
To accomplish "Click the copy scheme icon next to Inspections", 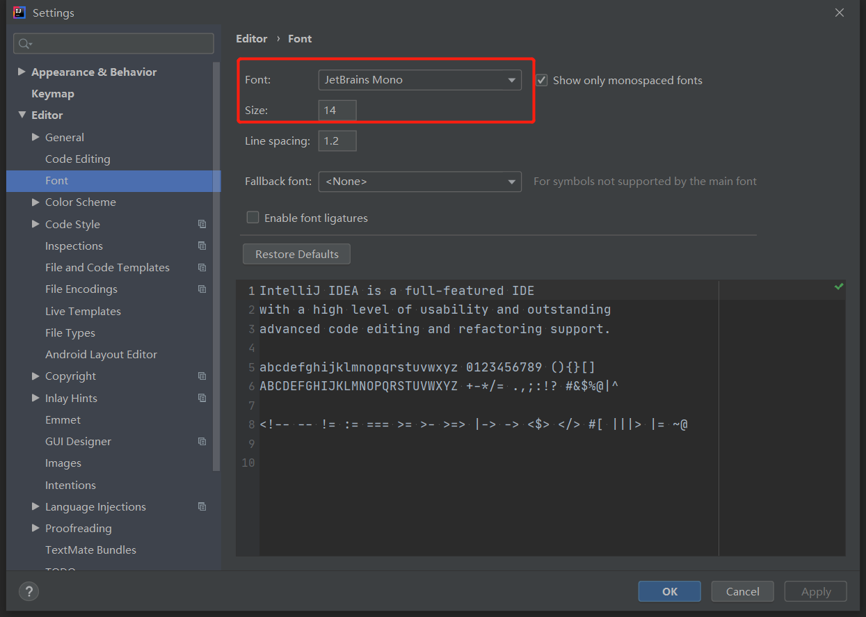I will 202,246.
